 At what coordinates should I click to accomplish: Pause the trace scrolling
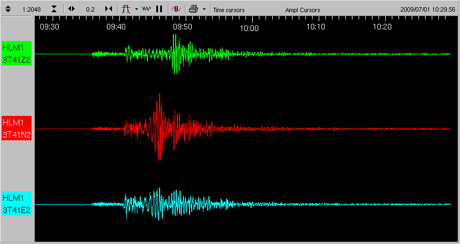[x=159, y=9]
